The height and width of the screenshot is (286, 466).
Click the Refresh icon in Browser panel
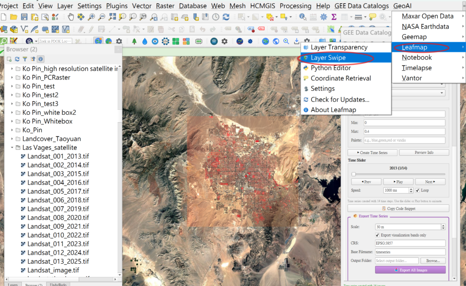tap(17, 59)
